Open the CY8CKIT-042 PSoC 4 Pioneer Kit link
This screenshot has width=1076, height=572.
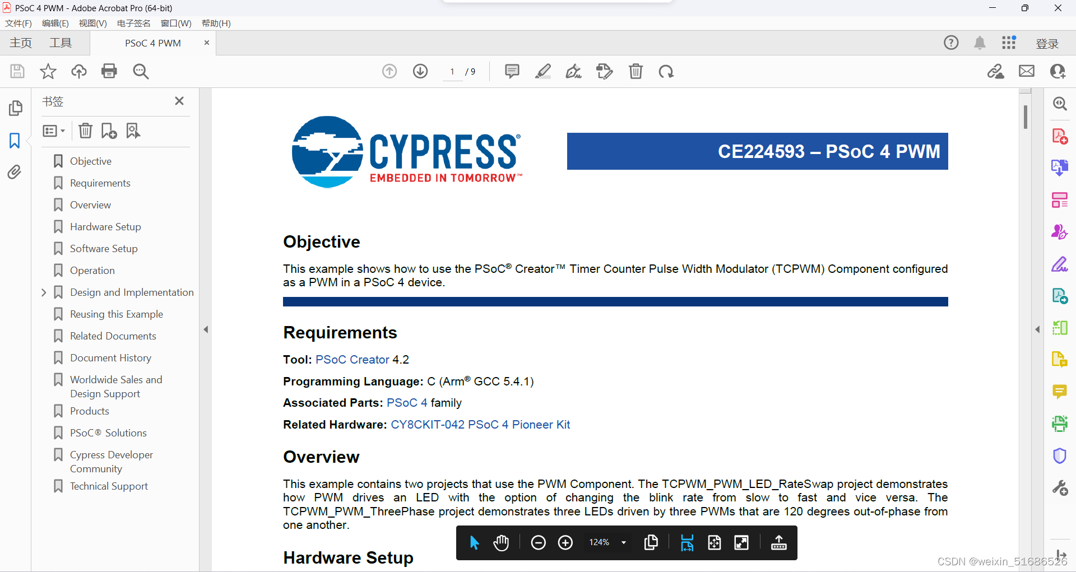point(480,425)
